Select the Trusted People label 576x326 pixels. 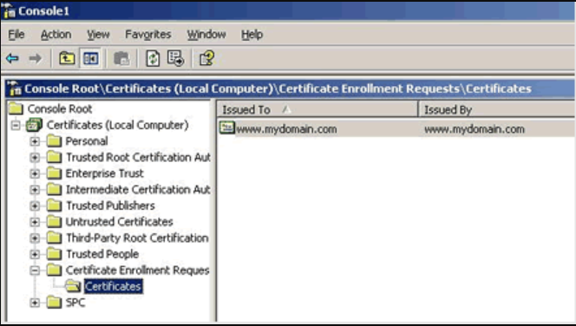[102, 254]
